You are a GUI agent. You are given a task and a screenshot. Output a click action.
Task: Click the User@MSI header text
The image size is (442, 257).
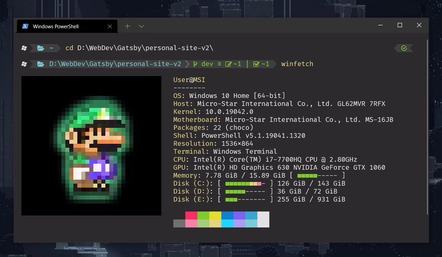189,80
